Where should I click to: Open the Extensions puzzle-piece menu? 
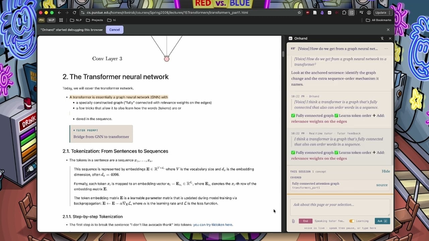[x=344, y=13]
